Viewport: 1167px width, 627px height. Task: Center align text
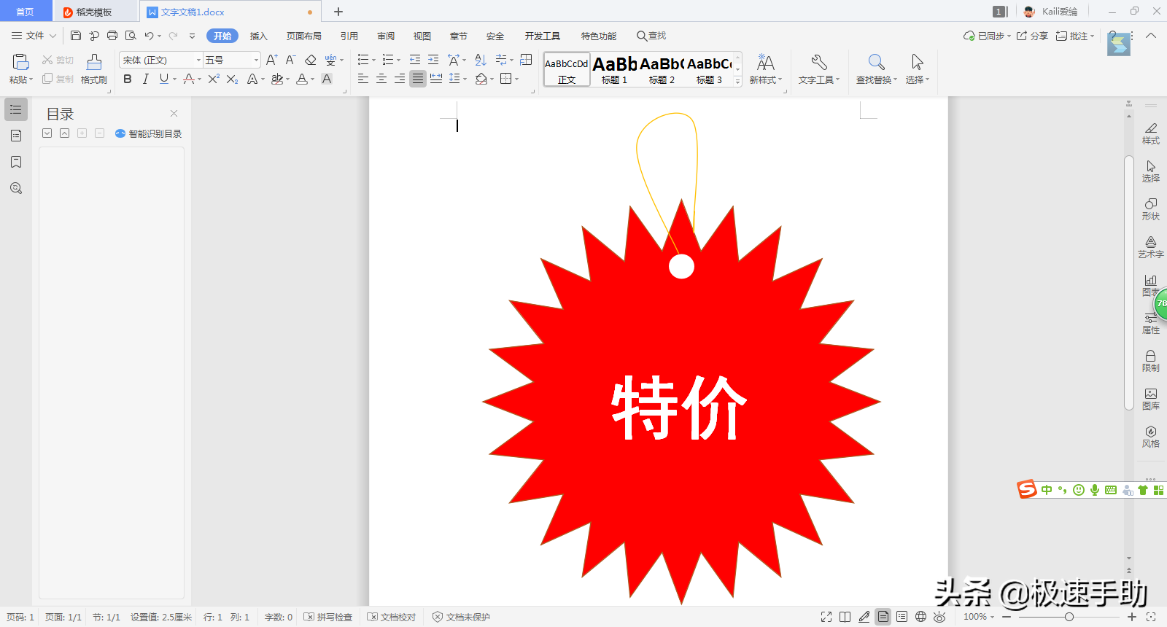coord(381,79)
